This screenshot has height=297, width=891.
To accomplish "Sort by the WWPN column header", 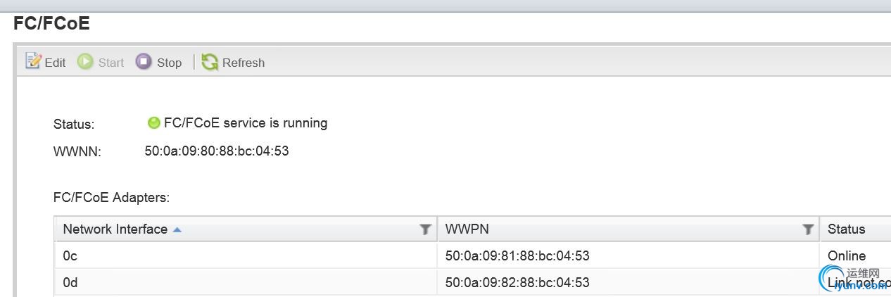I will (x=467, y=229).
